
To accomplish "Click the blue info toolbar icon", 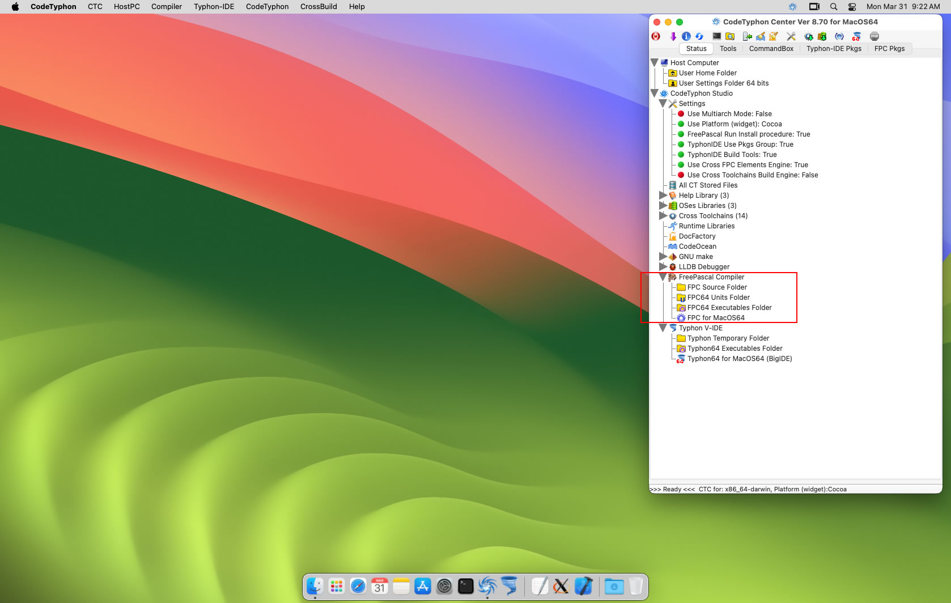I will [x=686, y=36].
